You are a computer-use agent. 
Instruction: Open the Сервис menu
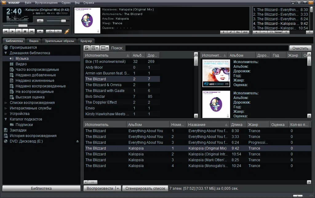tap(66, 3)
